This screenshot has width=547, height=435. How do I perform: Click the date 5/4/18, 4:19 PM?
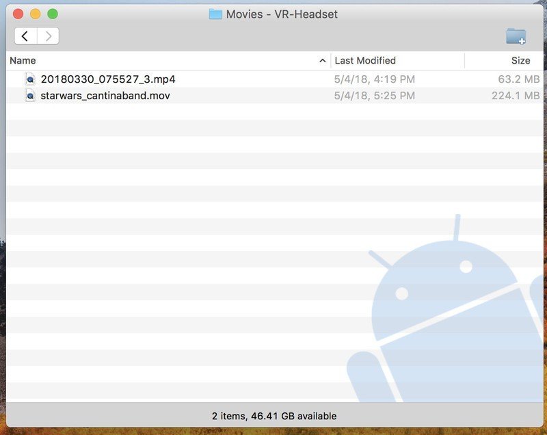click(x=374, y=79)
